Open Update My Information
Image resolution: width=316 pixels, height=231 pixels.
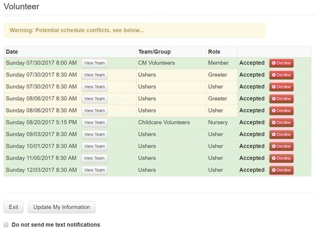(62, 207)
